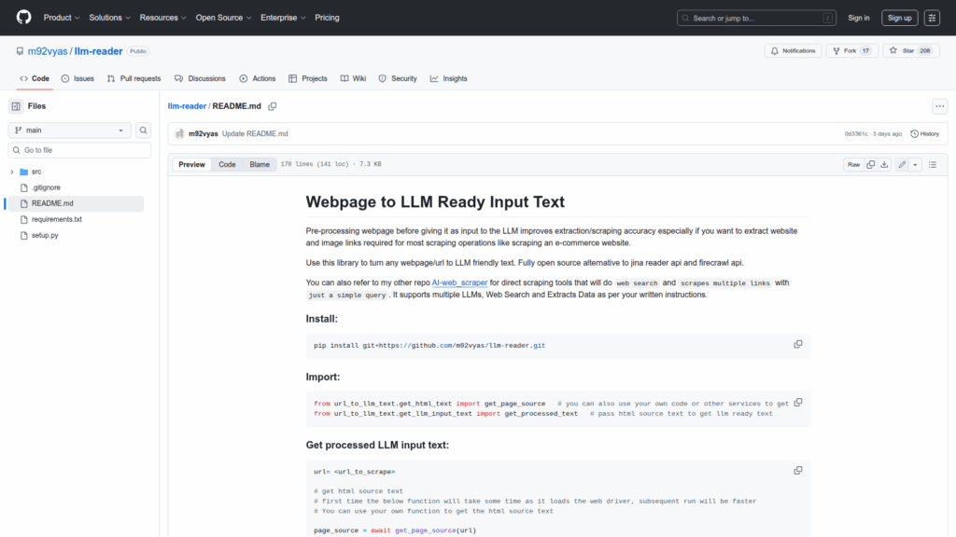Click the Sign up button
The width and height of the screenshot is (956, 537).
899,18
